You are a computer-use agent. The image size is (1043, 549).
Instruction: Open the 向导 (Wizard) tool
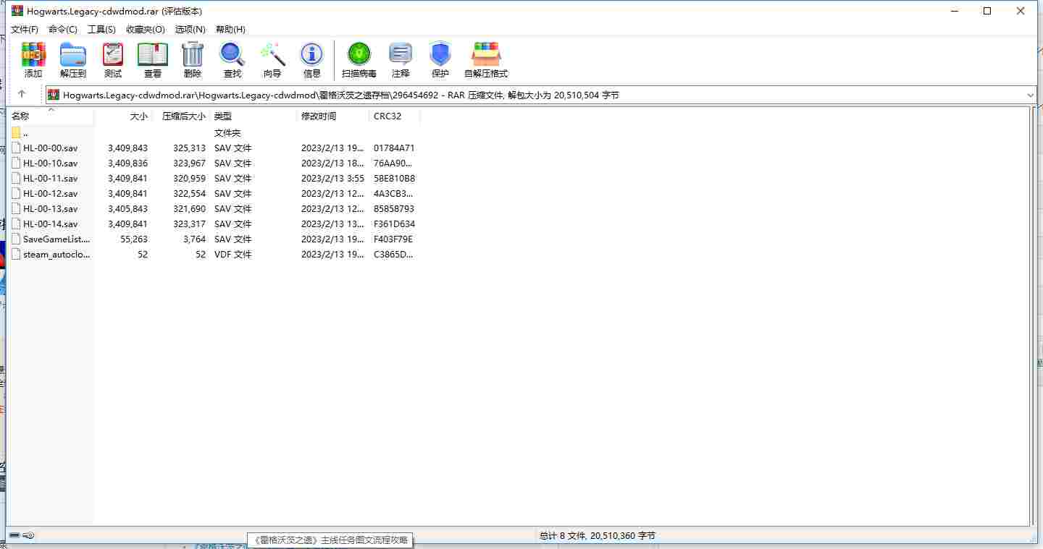click(272, 60)
